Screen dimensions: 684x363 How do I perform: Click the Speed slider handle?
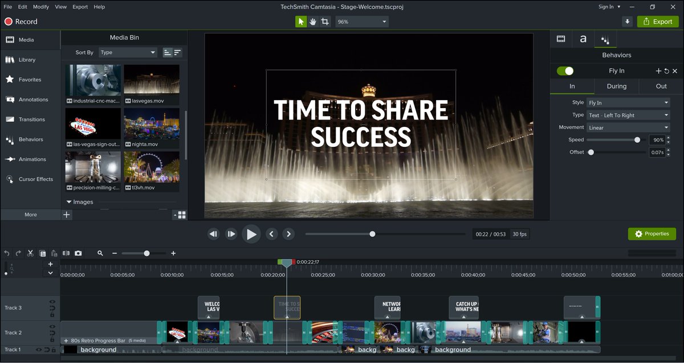point(637,139)
